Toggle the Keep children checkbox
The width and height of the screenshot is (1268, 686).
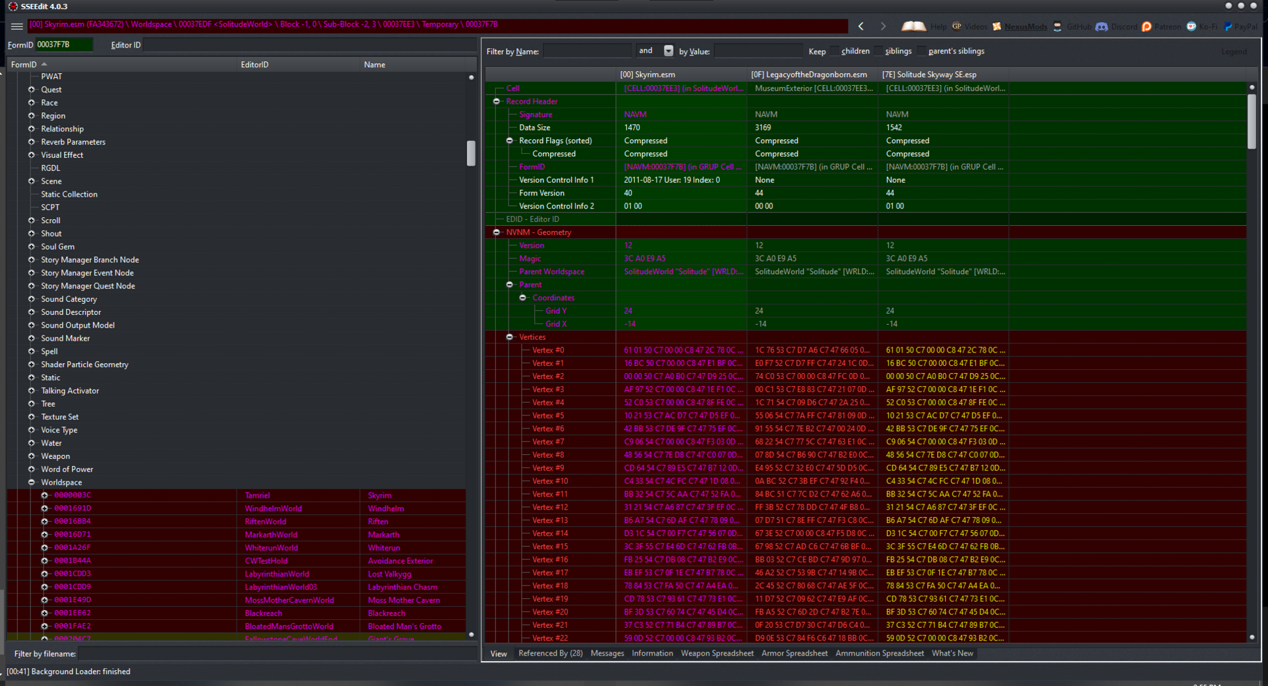(x=835, y=51)
